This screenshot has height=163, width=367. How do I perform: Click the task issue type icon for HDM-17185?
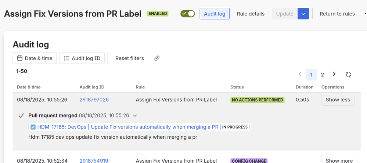tap(33, 127)
